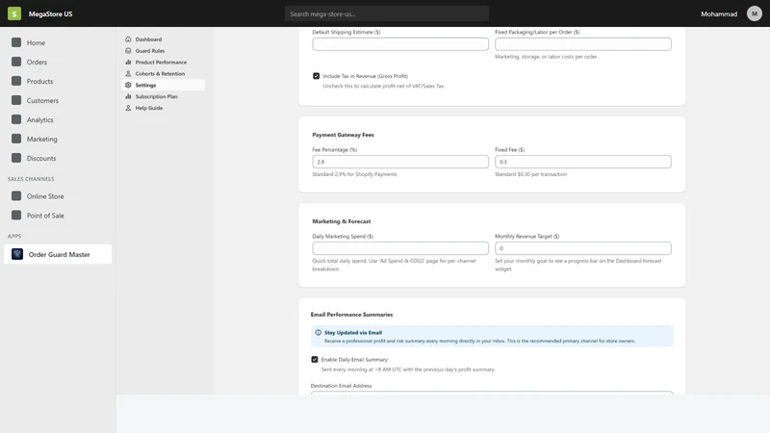
Task: Click 'Standard $0.30 per transaction' hint
Action: pos(531,174)
